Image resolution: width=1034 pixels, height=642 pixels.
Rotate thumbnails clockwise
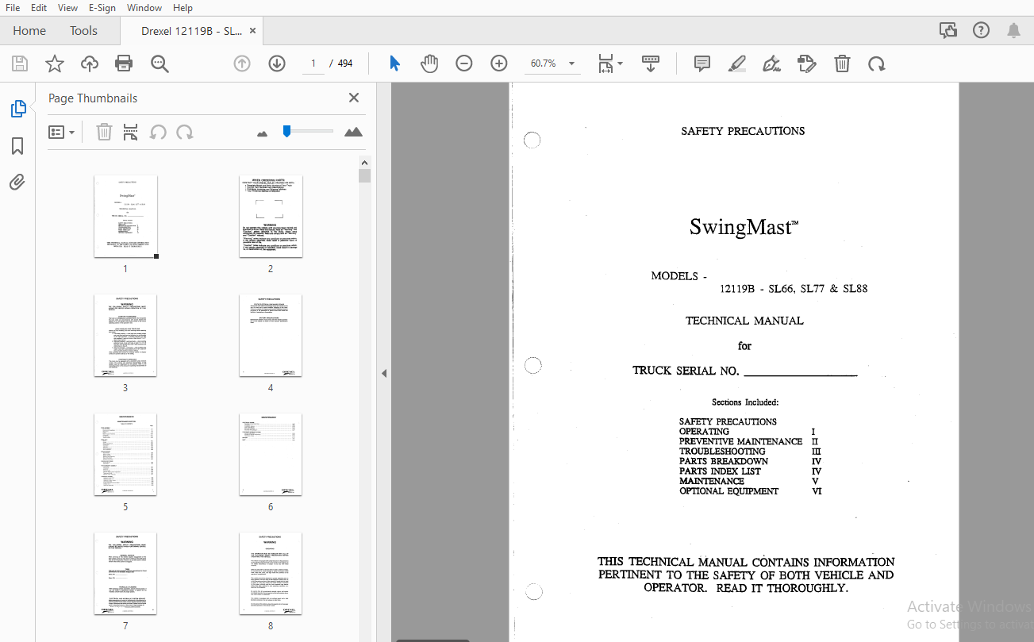pyautogui.click(x=185, y=133)
